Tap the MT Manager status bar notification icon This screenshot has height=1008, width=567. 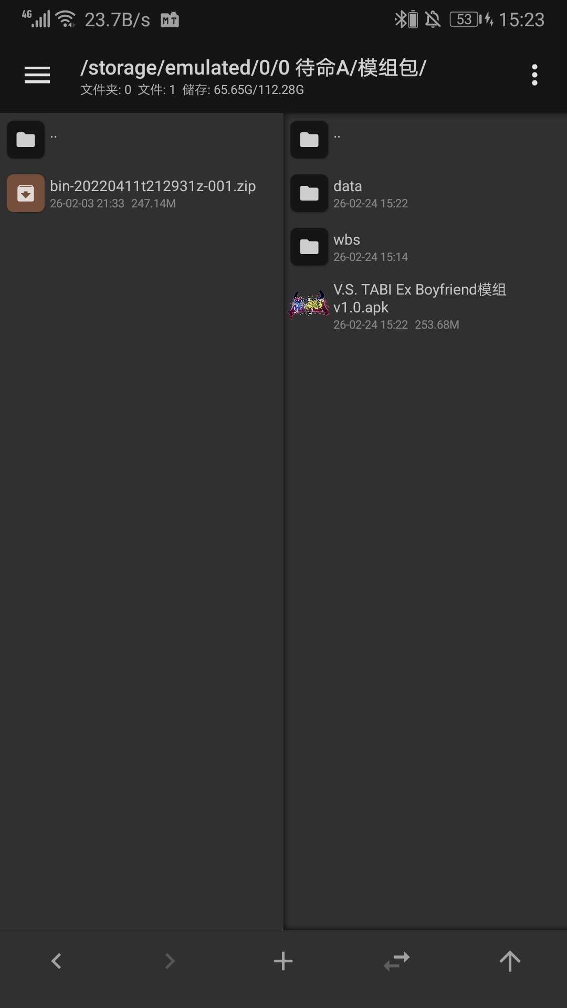[x=170, y=20]
